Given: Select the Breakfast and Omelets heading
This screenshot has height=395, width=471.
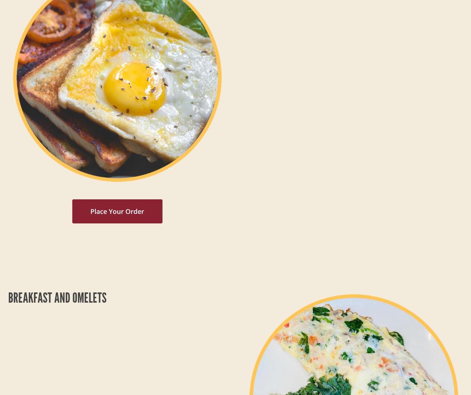Looking at the screenshot, I should [57, 298].
